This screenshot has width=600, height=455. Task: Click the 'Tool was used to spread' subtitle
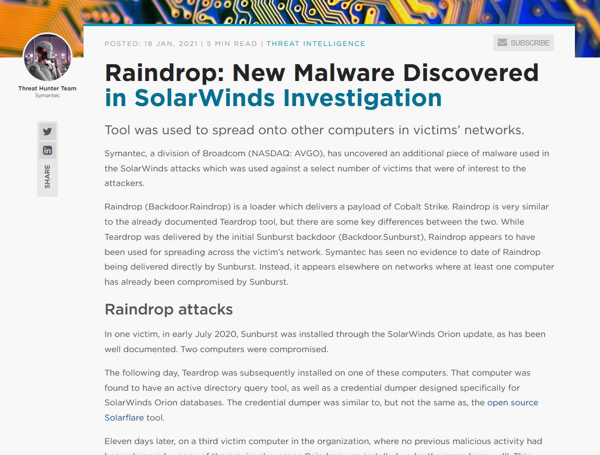[314, 130]
